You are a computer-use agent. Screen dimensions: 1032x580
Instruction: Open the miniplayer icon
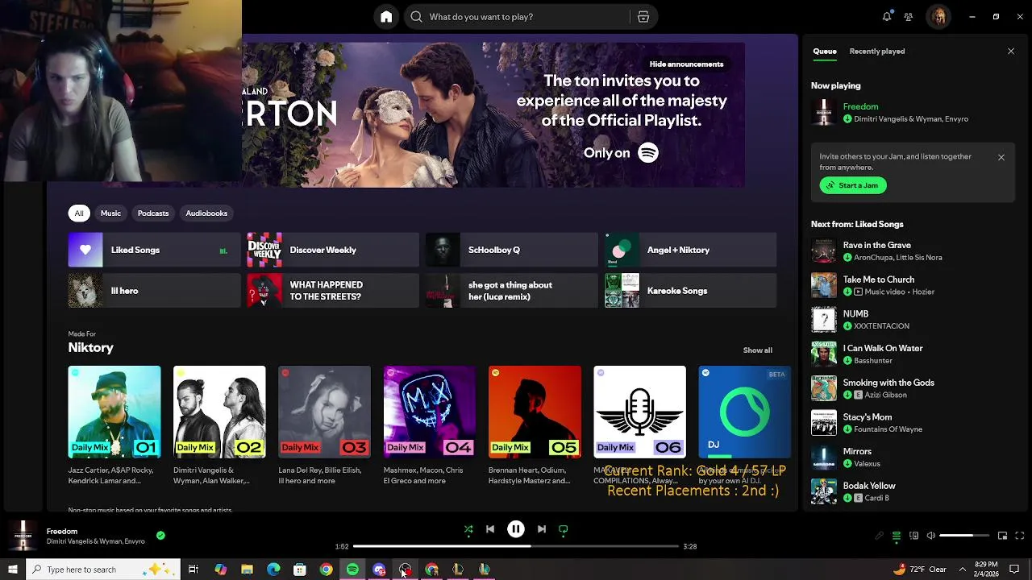point(1002,536)
